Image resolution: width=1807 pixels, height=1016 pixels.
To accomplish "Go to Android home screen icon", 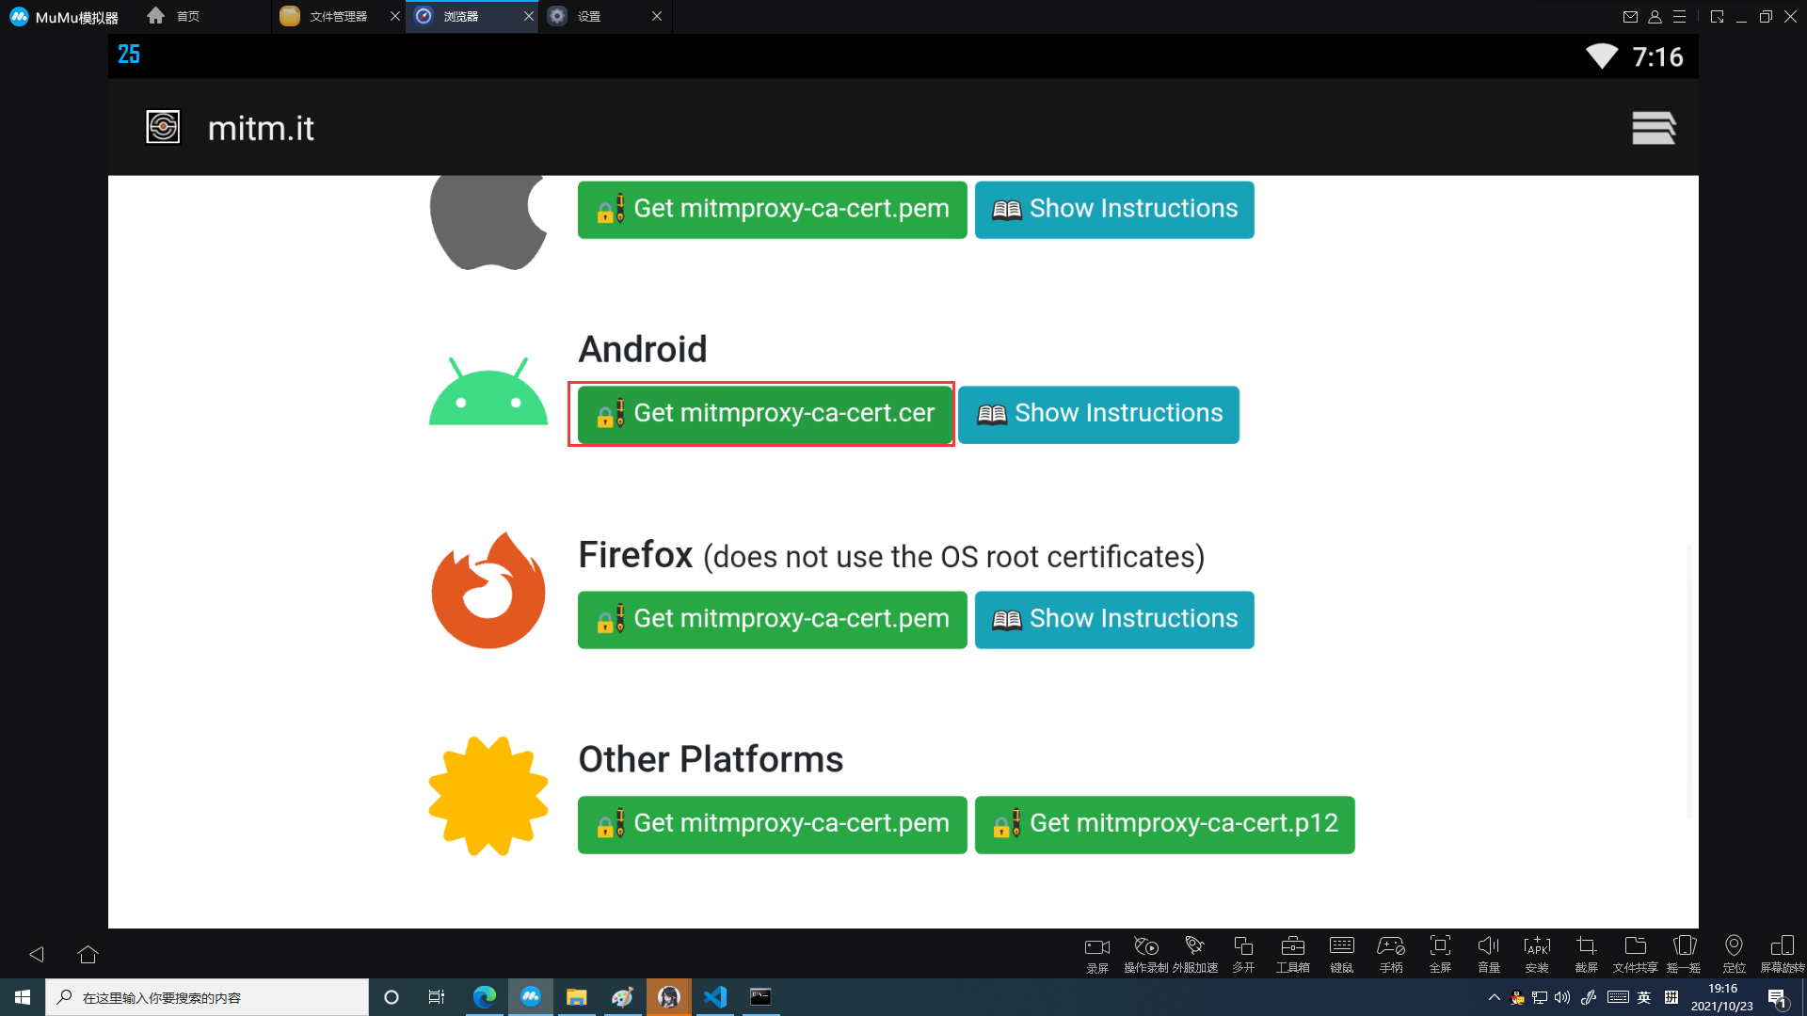I will 88,954.
